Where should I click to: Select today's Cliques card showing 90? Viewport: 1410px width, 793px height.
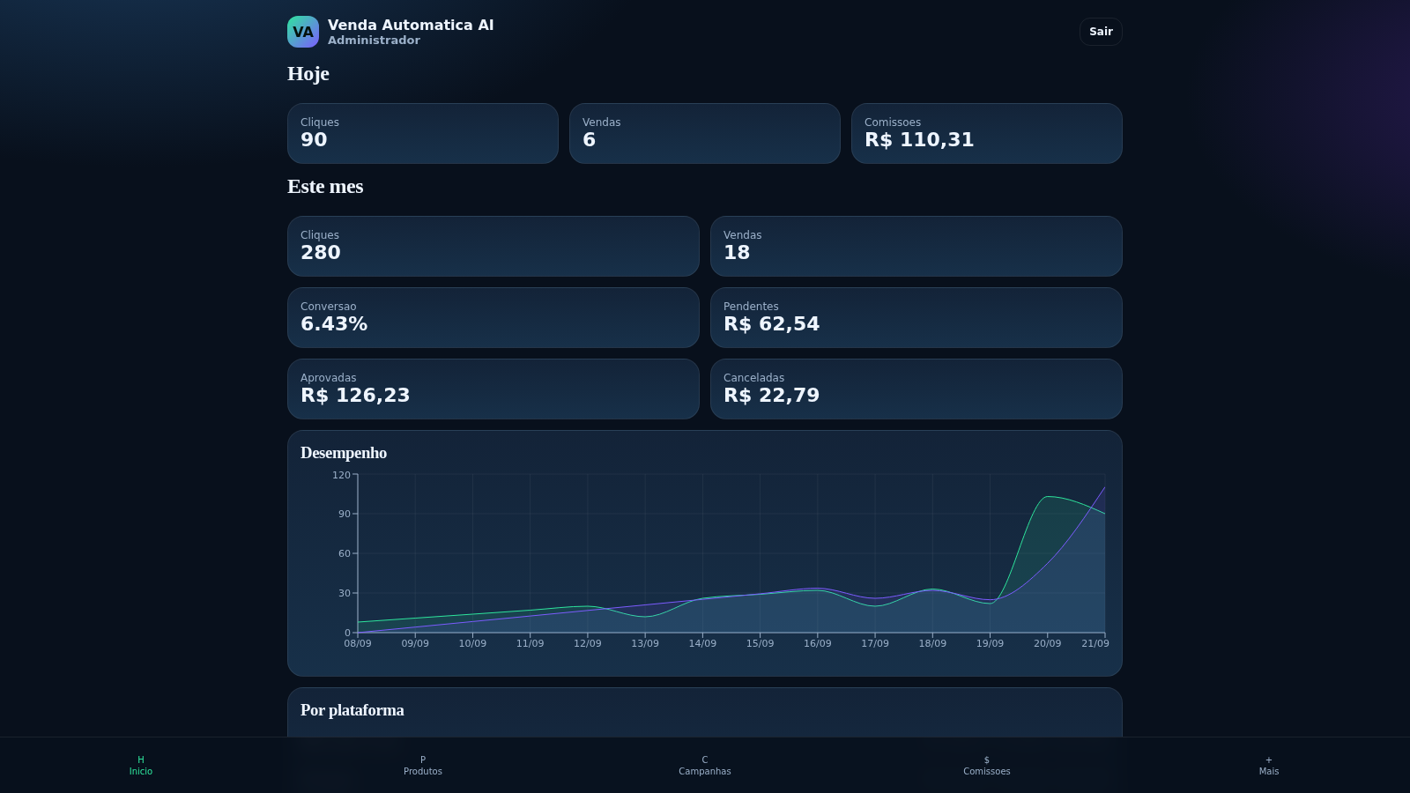(423, 133)
